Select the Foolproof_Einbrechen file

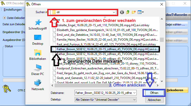pyautogui.click(x=106, y=68)
